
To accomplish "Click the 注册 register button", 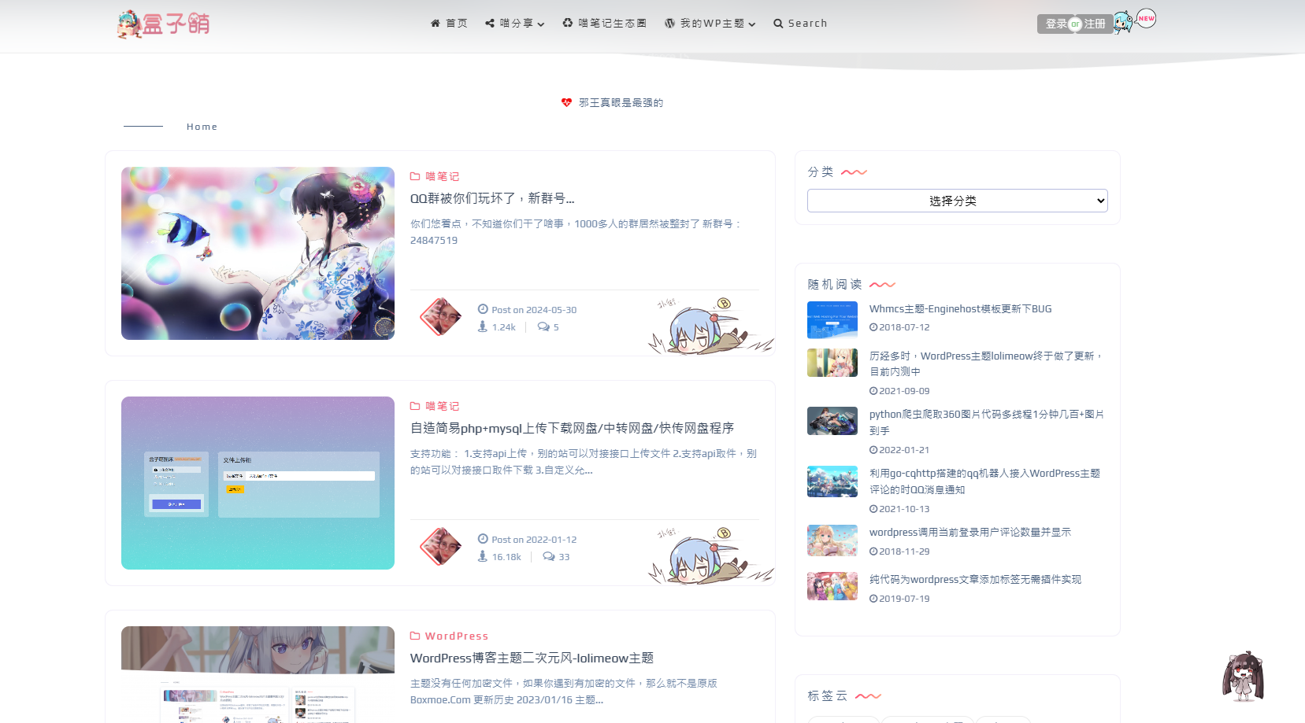I will coord(1096,24).
